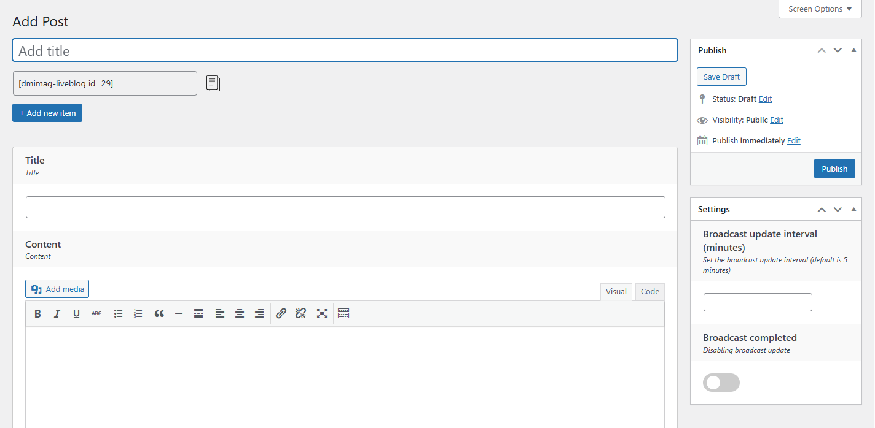Copy the liveblog shortcode icon
This screenshot has width=875, height=428.
pos(213,83)
